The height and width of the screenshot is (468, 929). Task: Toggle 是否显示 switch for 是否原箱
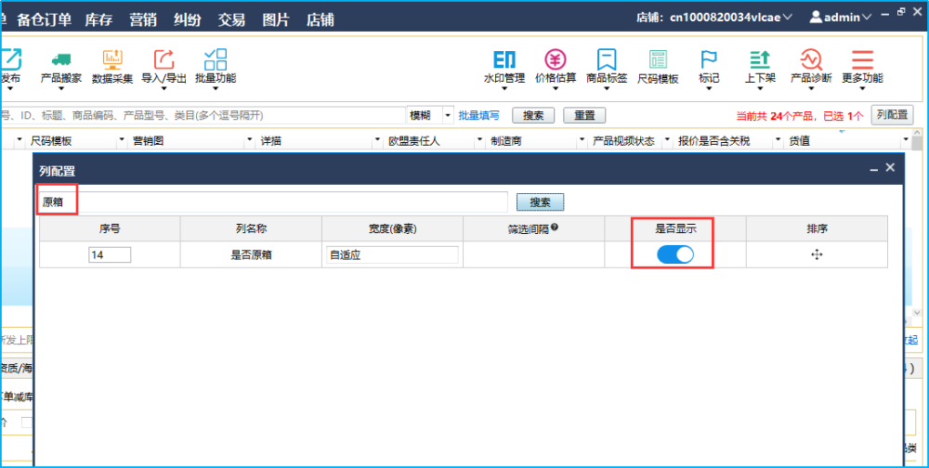tap(674, 254)
